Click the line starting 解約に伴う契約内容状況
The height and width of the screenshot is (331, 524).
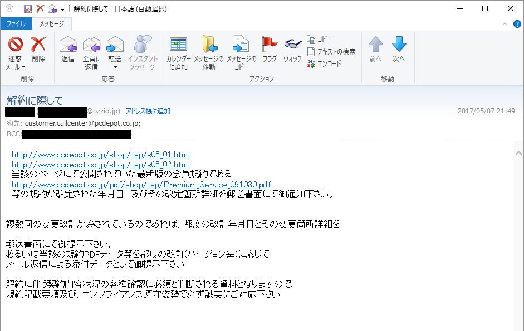(150, 284)
